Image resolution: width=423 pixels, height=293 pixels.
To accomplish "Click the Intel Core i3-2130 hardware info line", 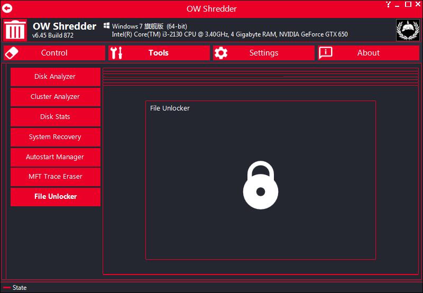I will pos(229,34).
